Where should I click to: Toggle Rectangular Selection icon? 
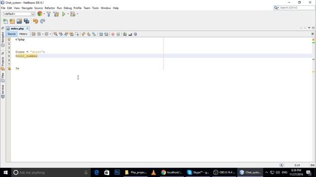click(x=77, y=34)
